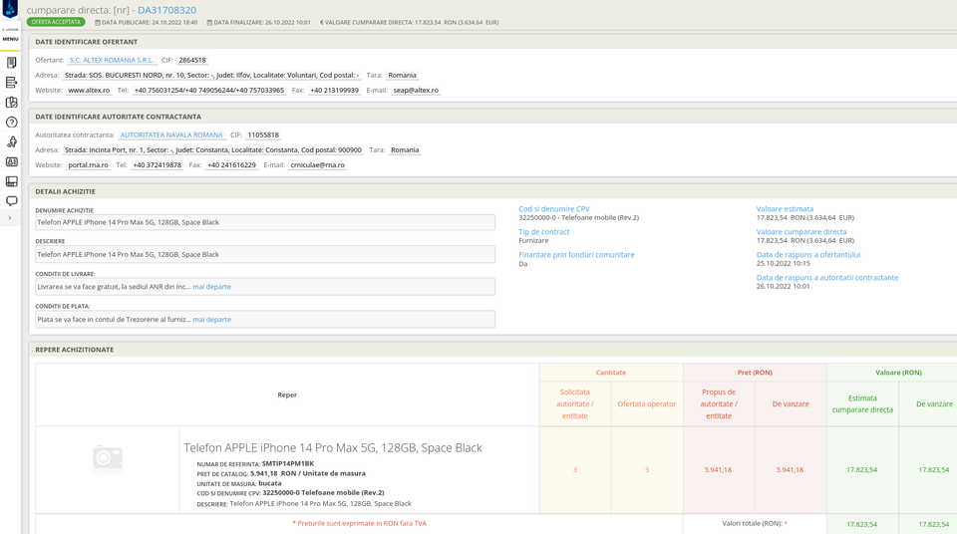Click the Ofertata operator column header

click(647, 404)
